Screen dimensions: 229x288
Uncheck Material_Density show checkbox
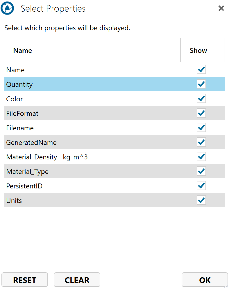[x=201, y=157]
